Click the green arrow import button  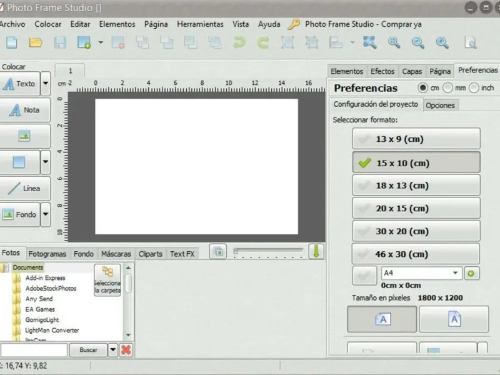[x=316, y=251]
